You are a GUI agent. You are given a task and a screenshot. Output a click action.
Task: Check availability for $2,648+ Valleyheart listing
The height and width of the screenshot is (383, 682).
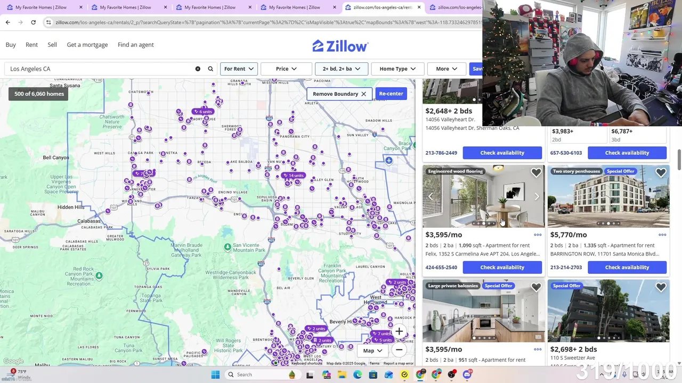click(x=502, y=153)
